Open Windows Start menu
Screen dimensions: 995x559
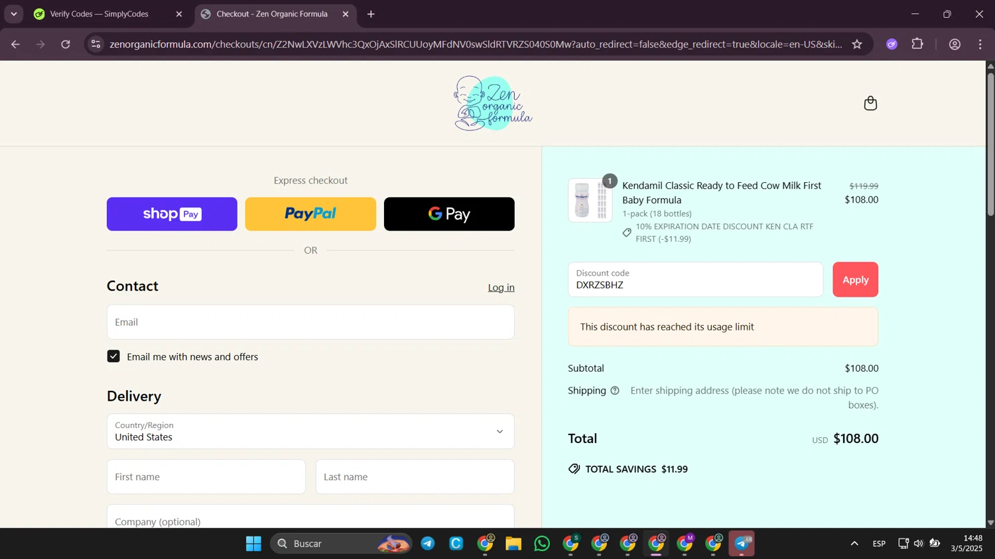pos(253,544)
